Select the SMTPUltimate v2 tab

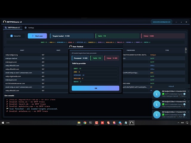pyautogui.click(x=13, y=28)
